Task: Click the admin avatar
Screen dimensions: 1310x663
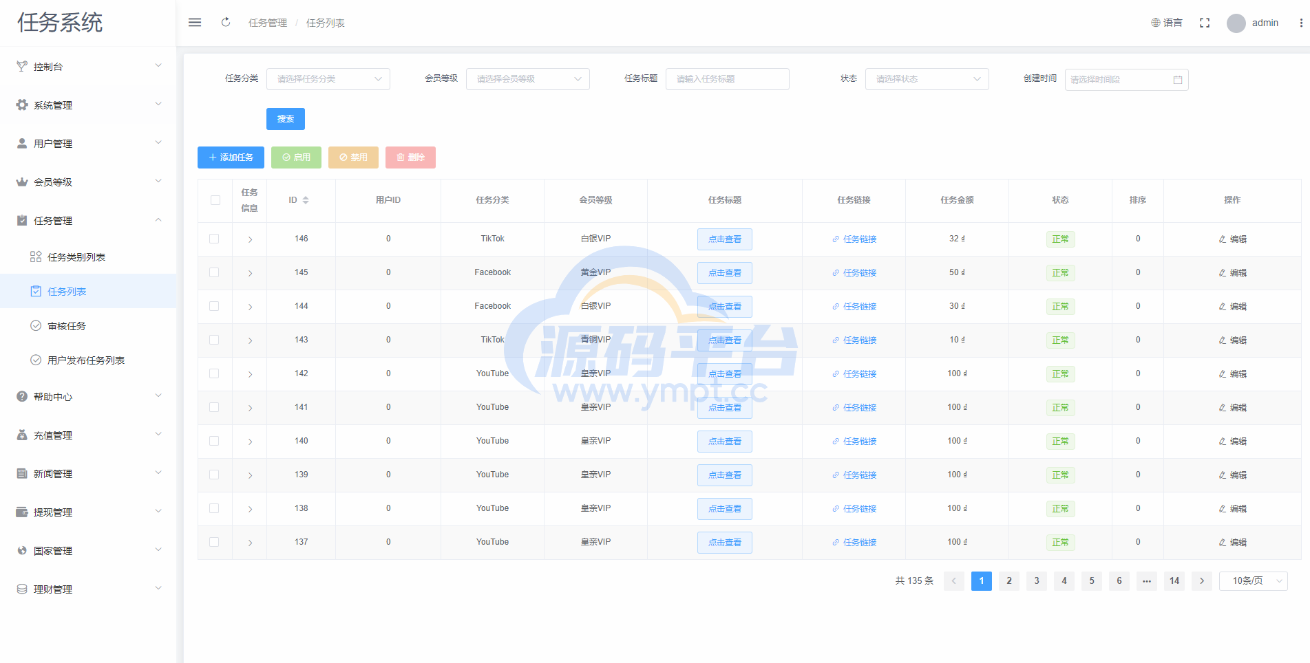Action: [x=1236, y=23]
